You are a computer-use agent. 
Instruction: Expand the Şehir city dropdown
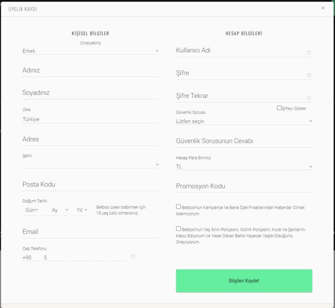[90, 164]
